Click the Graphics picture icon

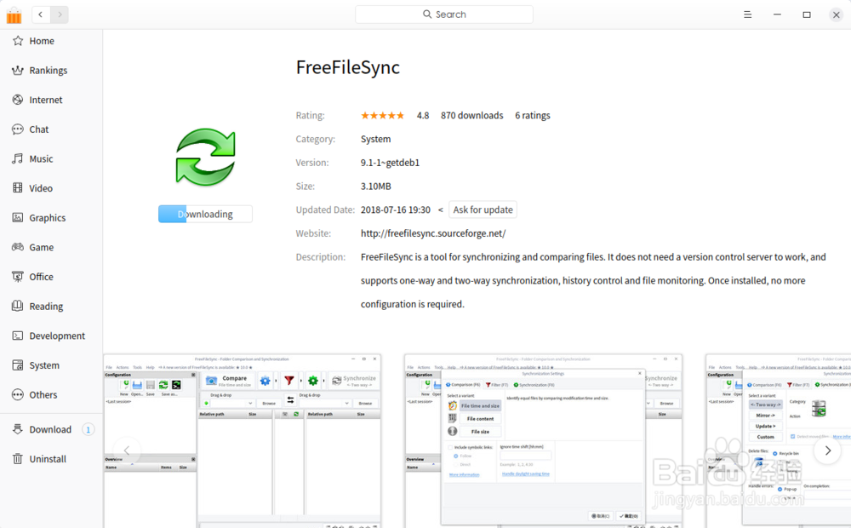pyautogui.click(x=17, y=217)
